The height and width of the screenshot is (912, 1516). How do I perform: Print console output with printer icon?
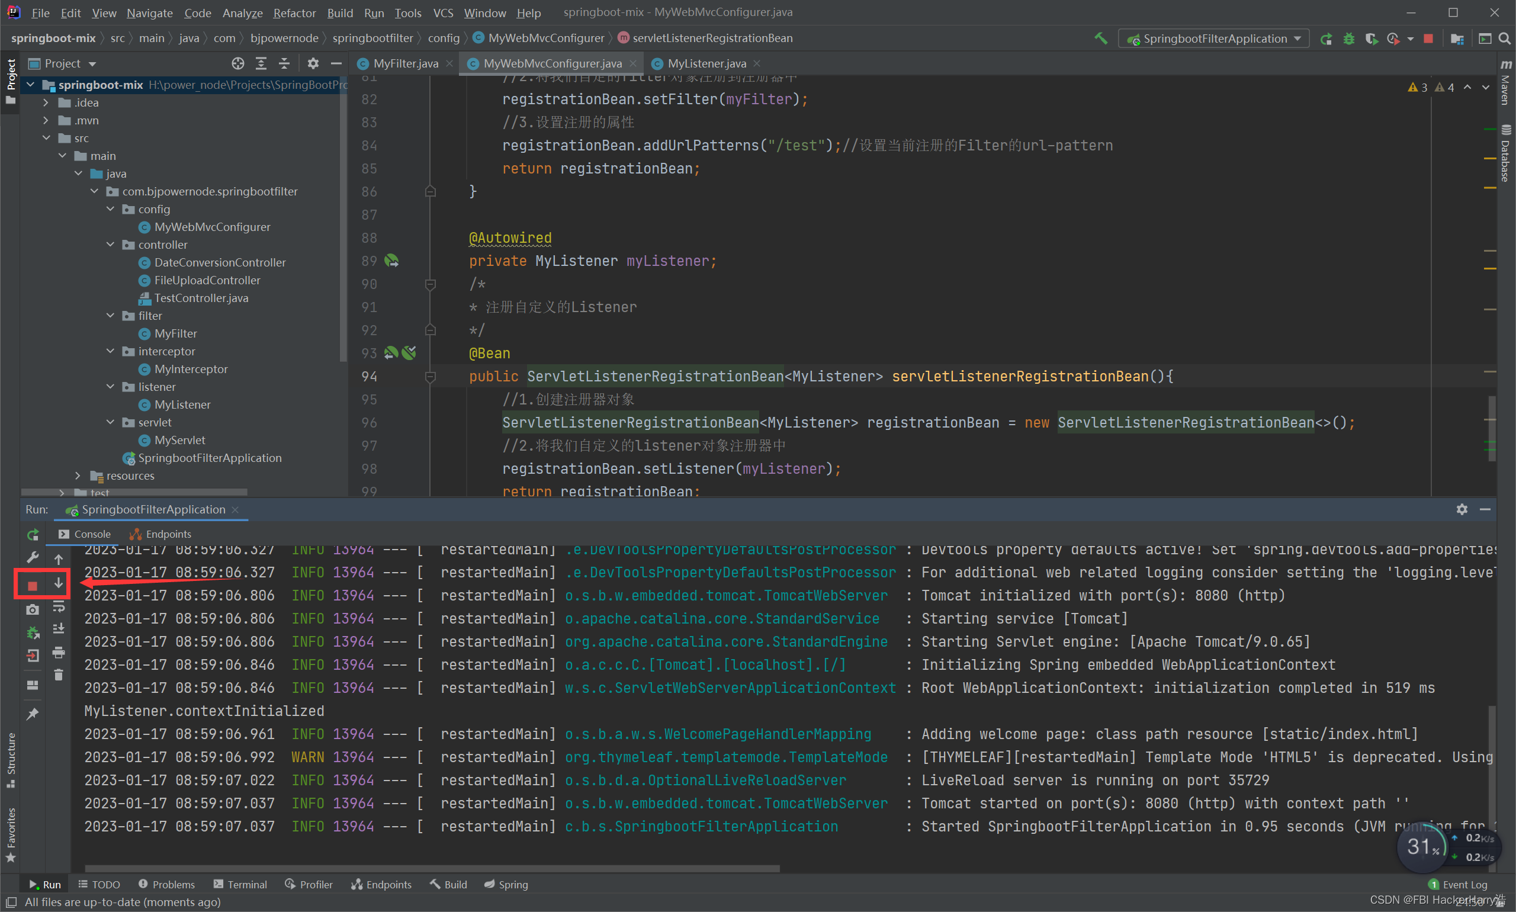[x=59, y=652]
